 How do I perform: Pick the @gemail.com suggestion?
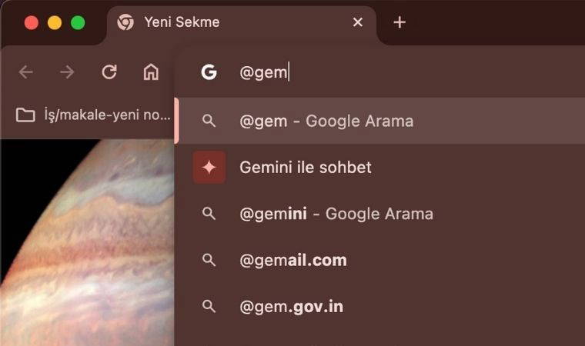pos(293,260)
